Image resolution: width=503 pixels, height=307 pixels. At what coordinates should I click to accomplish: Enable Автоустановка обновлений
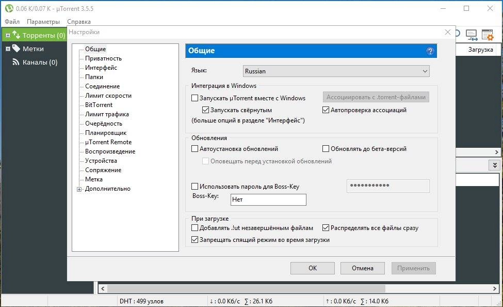pos(194,148)
